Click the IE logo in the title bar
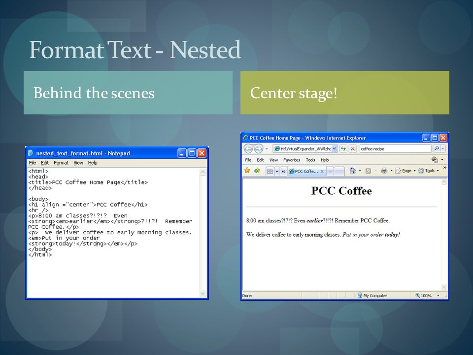 [x=245, y=138]
